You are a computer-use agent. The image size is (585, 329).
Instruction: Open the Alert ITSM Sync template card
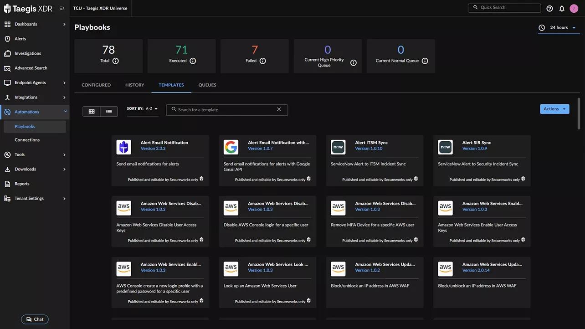[375, 160]
